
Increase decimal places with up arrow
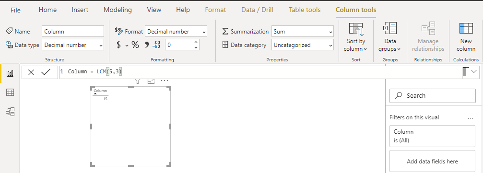pos(196,42)
